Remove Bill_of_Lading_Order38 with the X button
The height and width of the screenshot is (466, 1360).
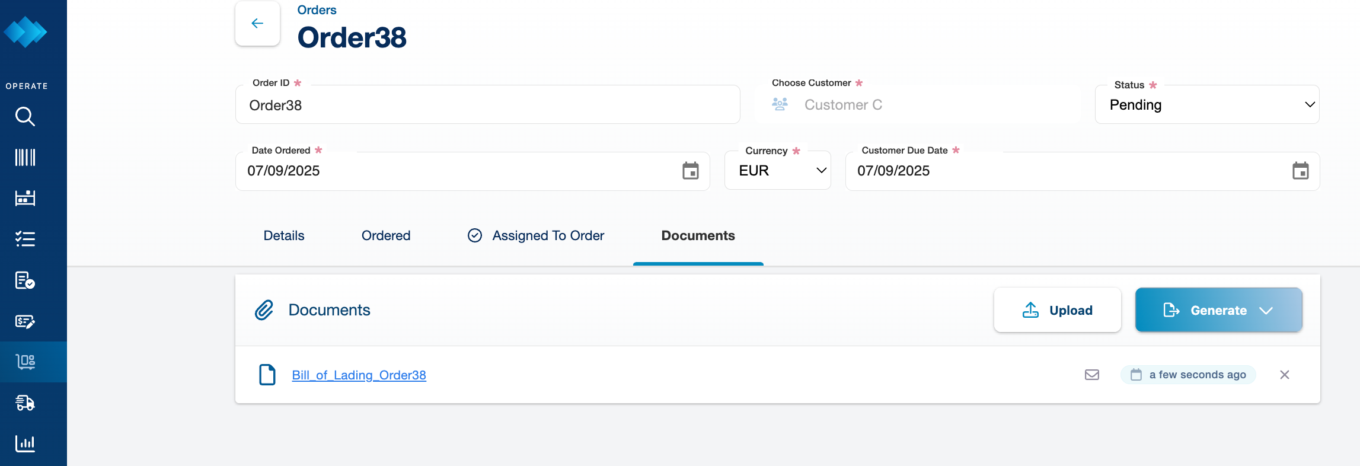(x=1284, y=375)
